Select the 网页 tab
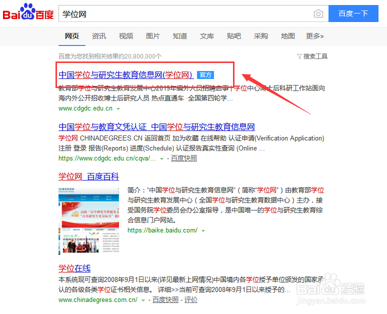The height and width of the screenshot is (314, 387). (x=72, y=36)
